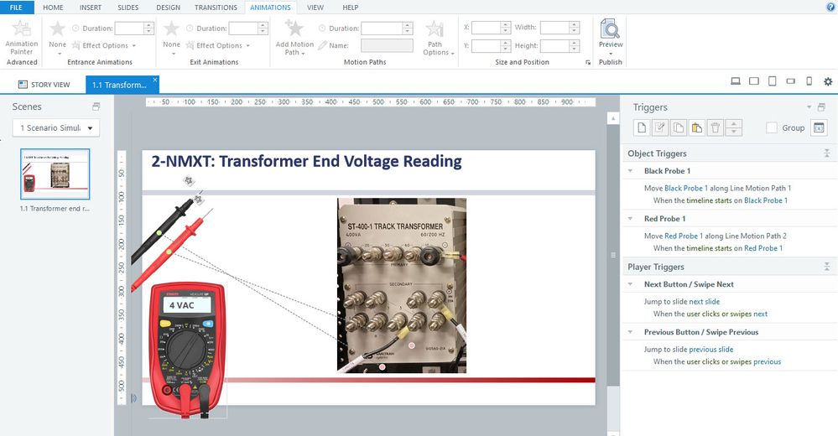Click 'timeline starts' under Red Probe 1

pyautogui.click(x=709, y=248)
